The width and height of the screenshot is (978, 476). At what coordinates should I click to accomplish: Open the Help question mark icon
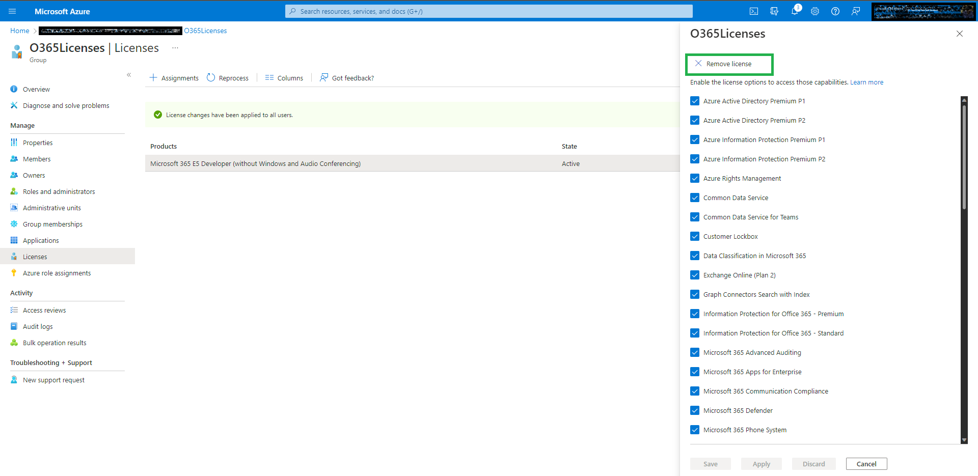click(835, 11)
